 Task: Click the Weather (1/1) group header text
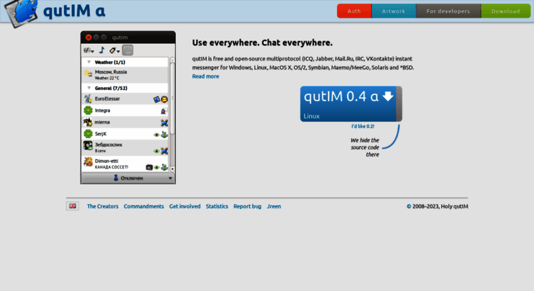[x=110, y=63]
